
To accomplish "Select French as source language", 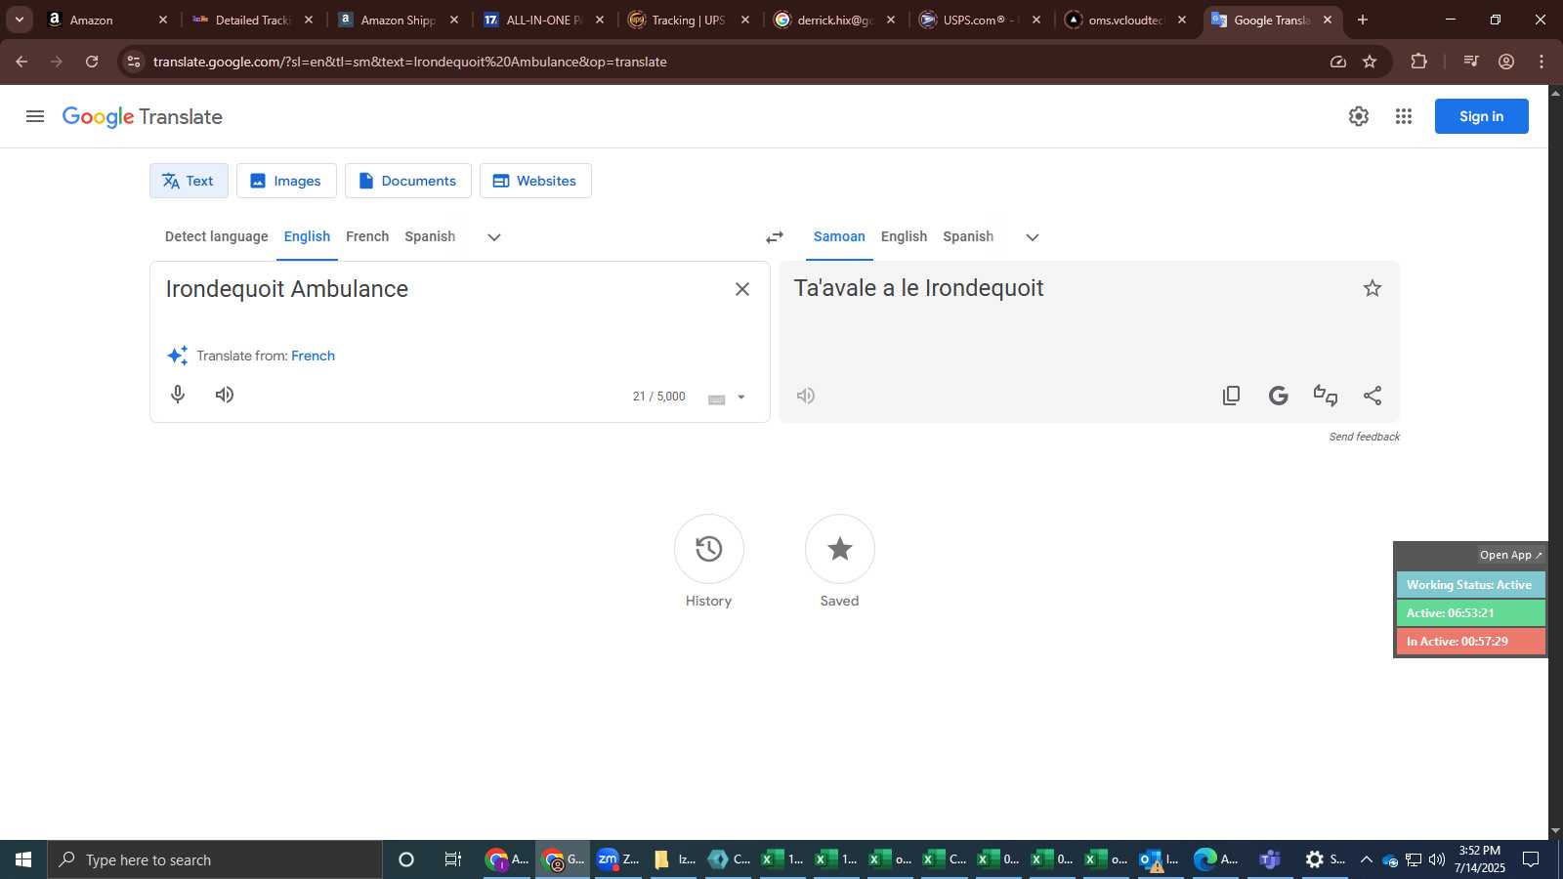I will tap(367, 236).
